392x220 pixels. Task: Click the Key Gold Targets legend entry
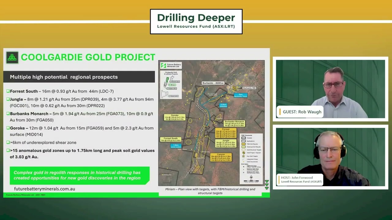click(x=249, y=156)
